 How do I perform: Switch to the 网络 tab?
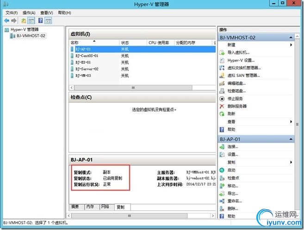[107, 207]
